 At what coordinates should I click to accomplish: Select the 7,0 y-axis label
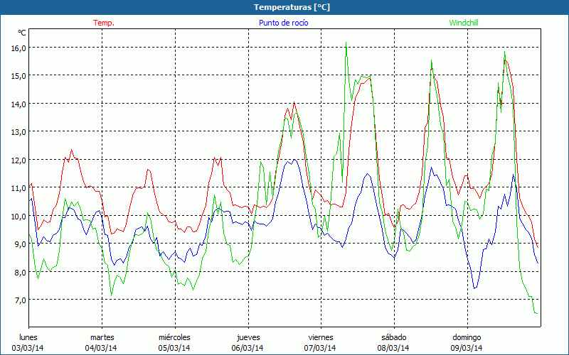click(x=18, y=300)
